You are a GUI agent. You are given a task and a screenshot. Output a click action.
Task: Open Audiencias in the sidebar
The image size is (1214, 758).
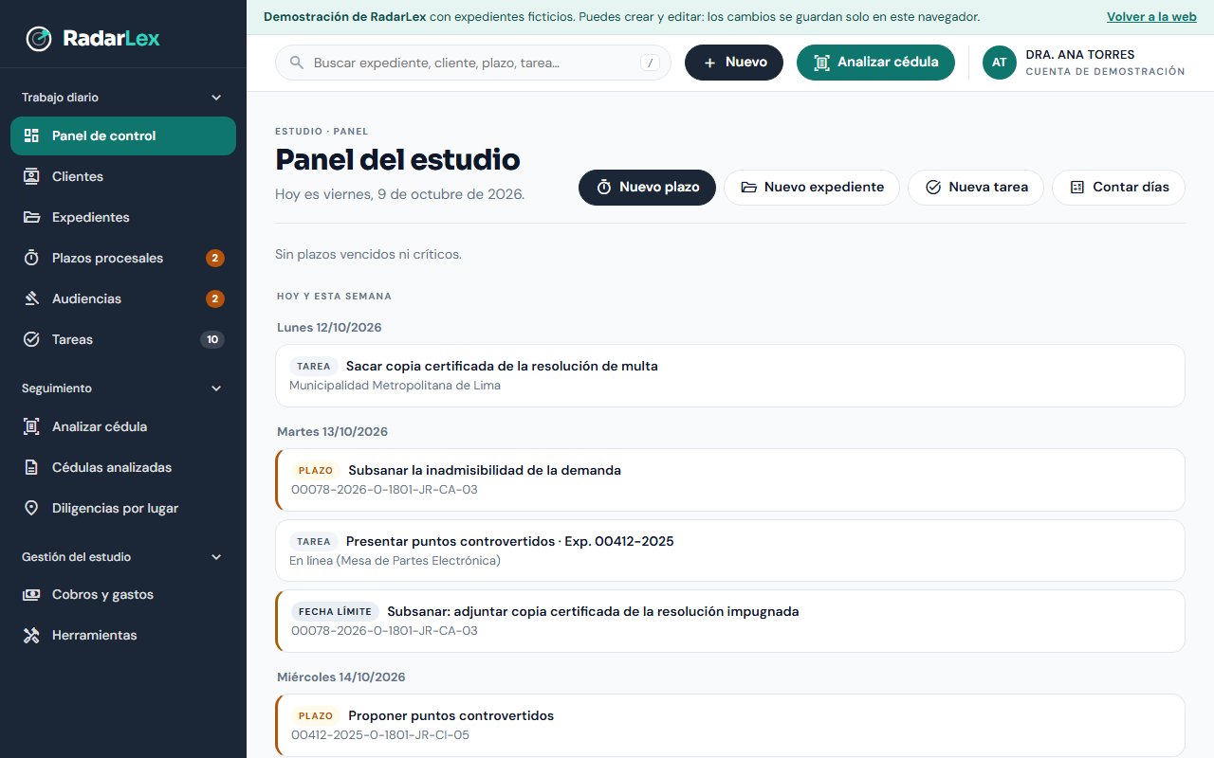pyautogui.click(x=123, y=298)
